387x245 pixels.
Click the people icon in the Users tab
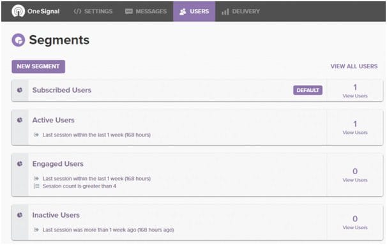(183, 11)
